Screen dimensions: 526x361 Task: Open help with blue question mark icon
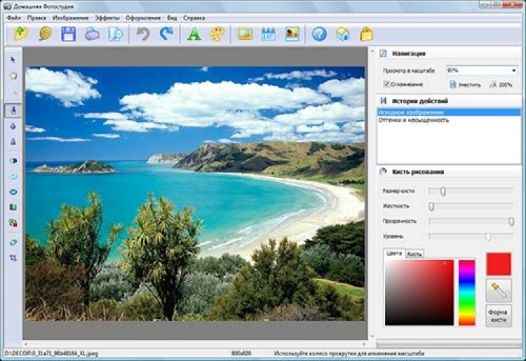coord(319,34)
